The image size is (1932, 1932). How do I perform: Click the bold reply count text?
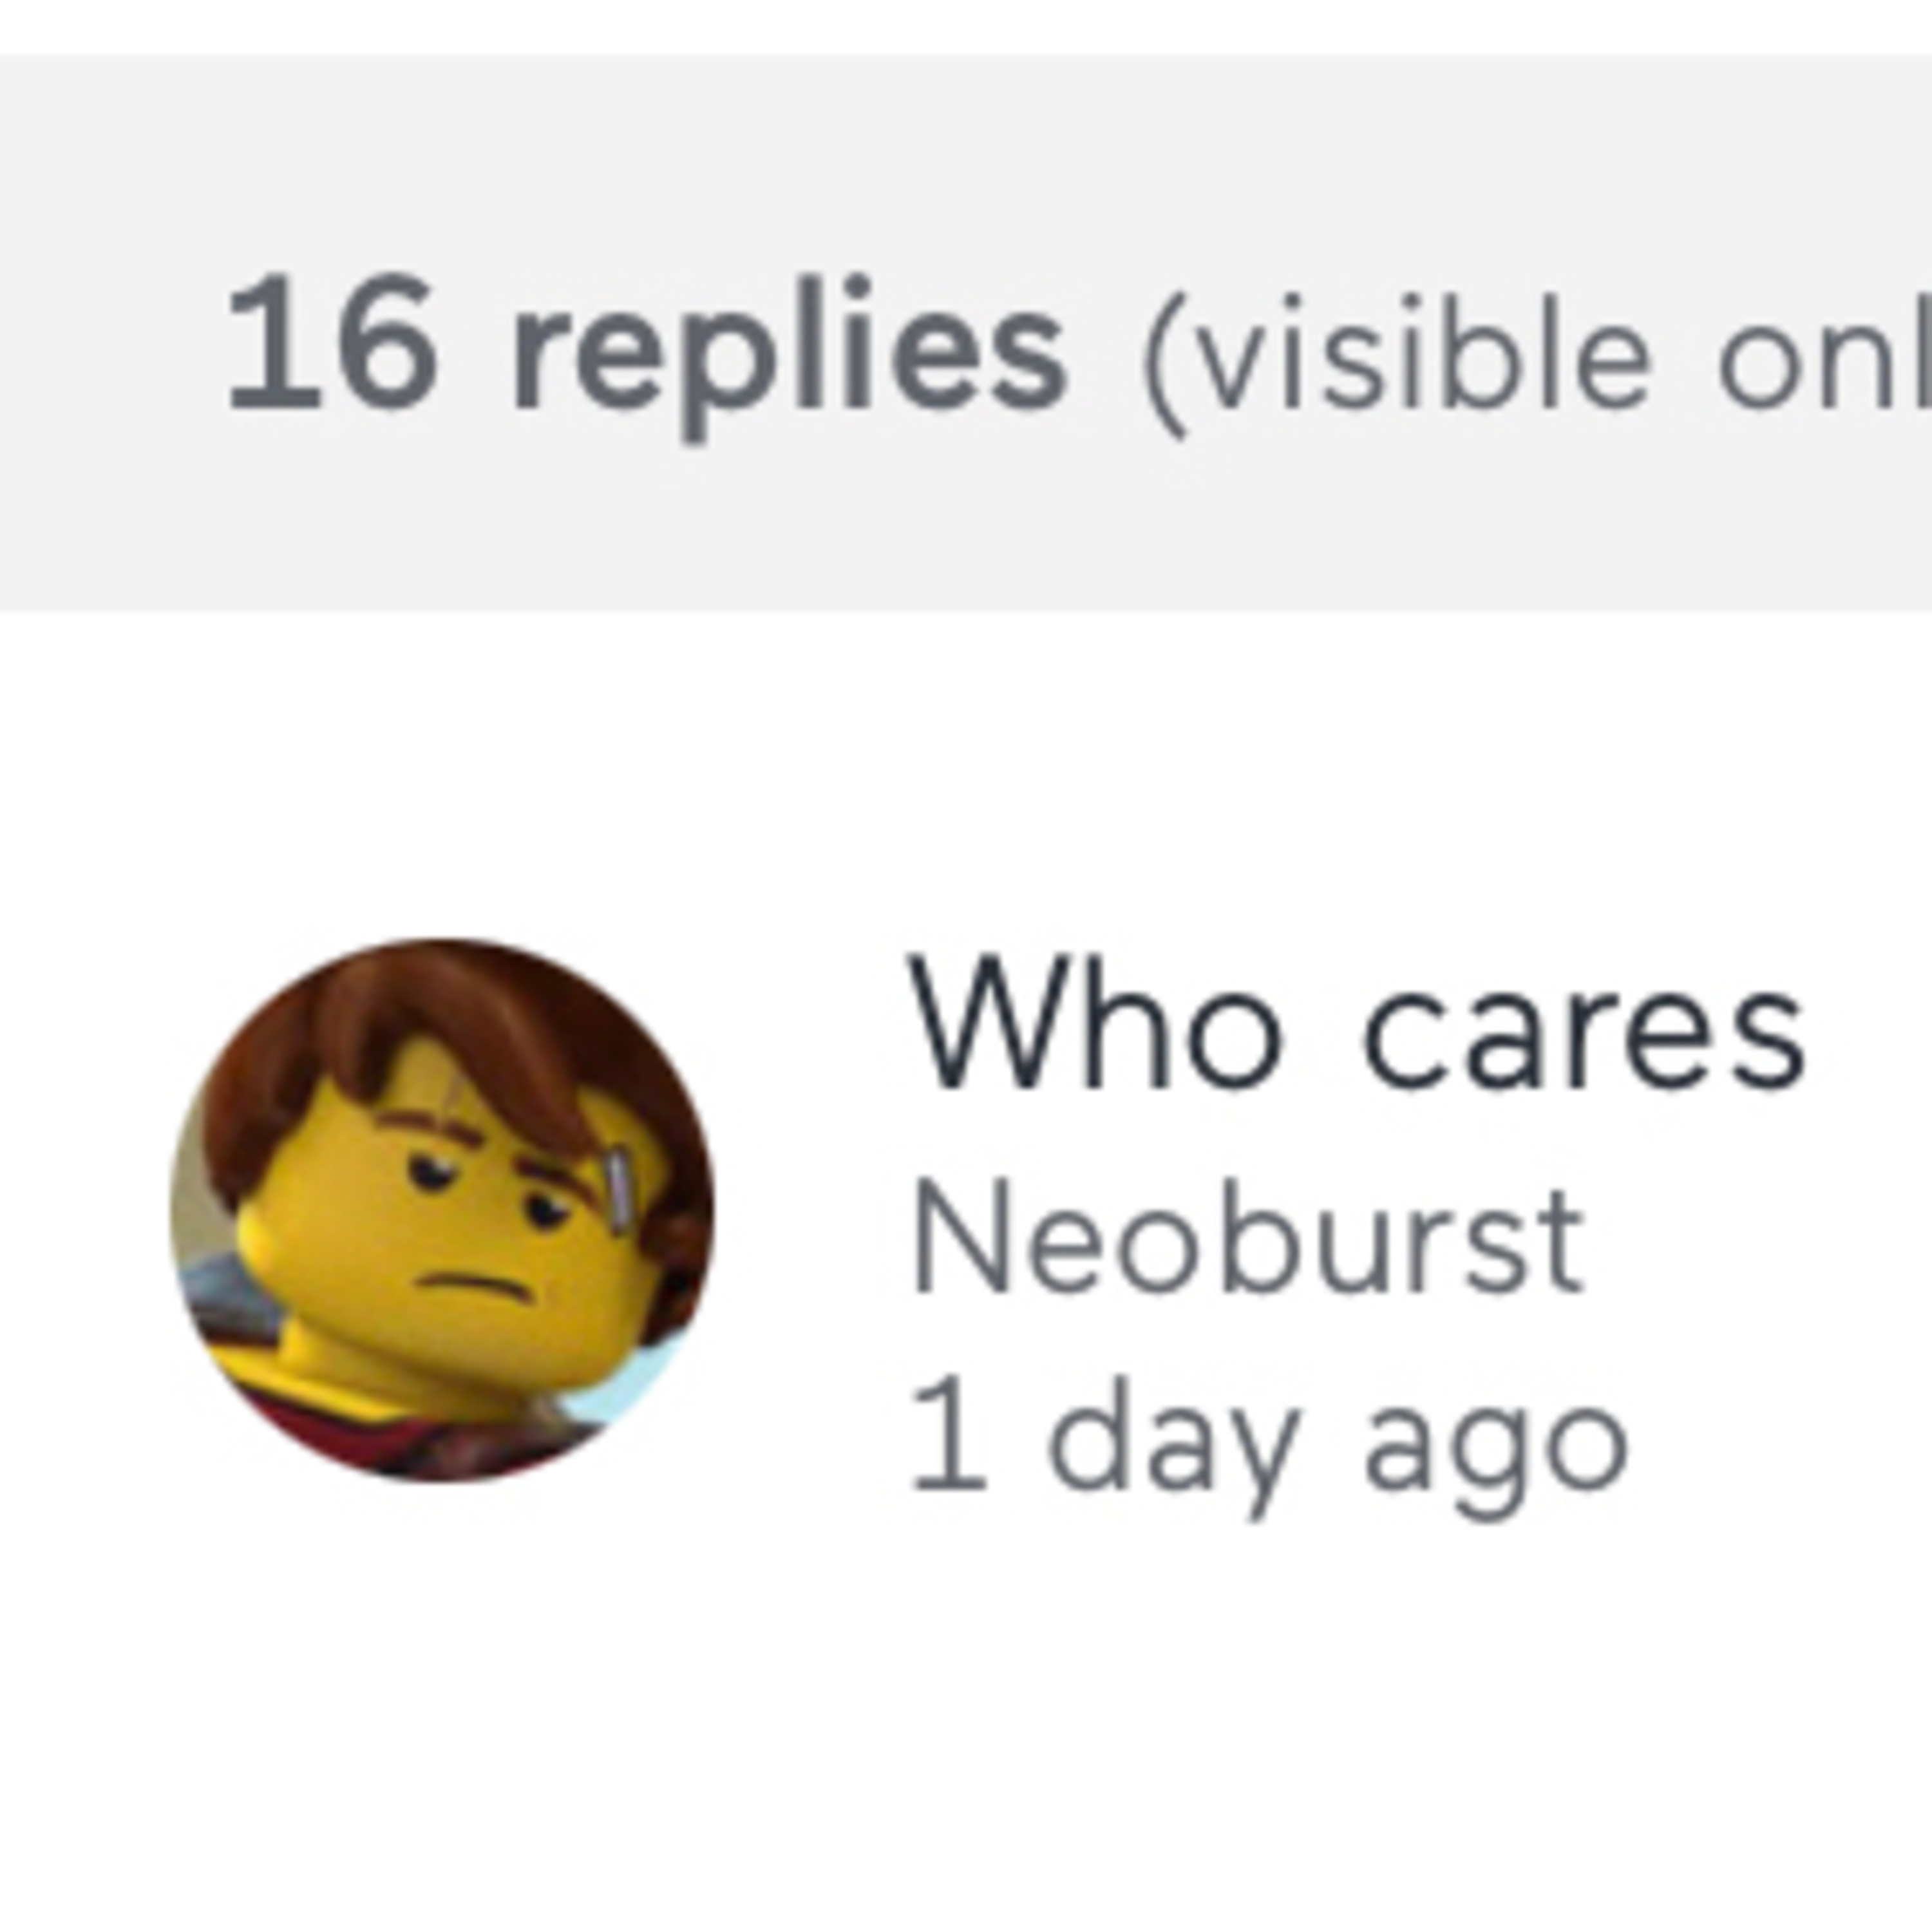coord(646,346)
